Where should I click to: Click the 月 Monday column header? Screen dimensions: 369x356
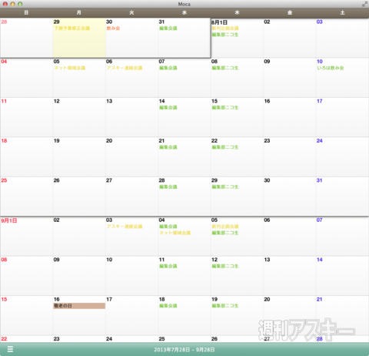pyautogui.click(x=79, y=12)
